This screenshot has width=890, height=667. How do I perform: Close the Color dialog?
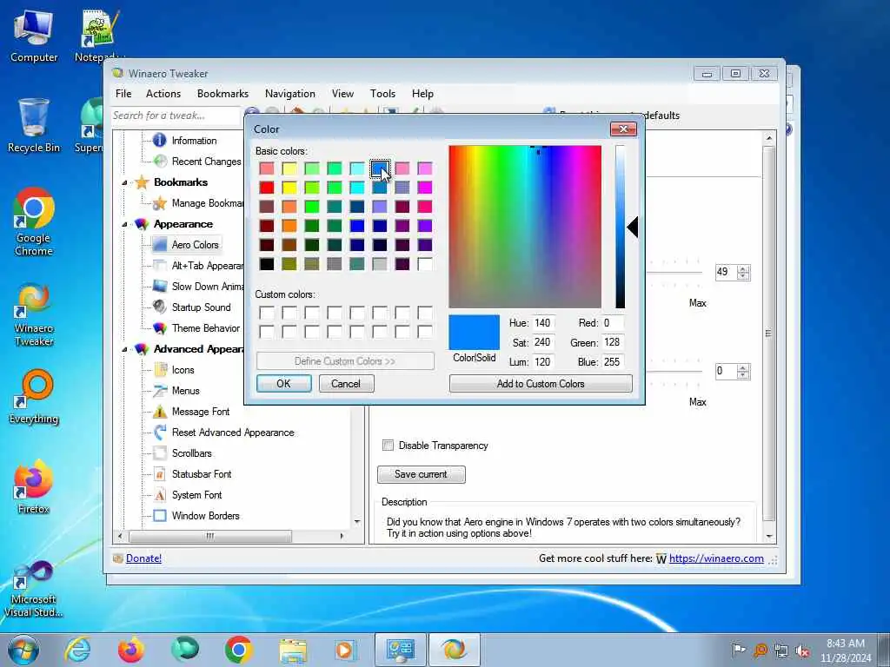[623, 129]
